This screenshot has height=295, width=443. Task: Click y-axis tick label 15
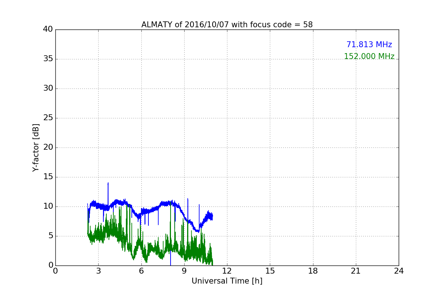click(48, 177)
